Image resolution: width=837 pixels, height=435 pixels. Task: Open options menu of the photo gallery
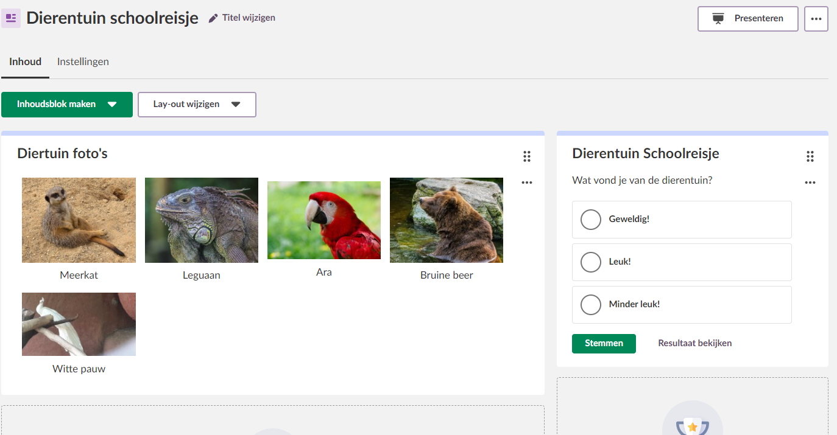tap(527, 183)
